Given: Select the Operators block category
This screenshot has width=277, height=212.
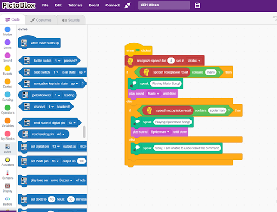Looking at the screenshot, I should [x=8, y=109].
